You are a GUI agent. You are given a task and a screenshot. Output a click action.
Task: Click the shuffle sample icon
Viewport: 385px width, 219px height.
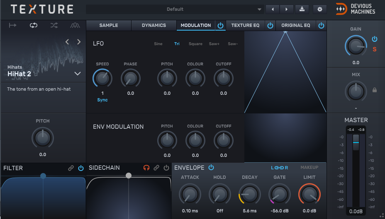(54, 25)
